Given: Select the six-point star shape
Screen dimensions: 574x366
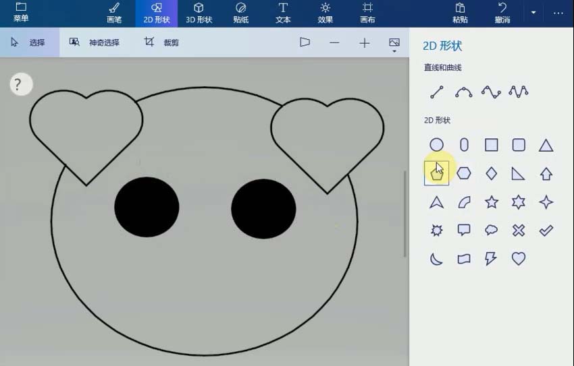Looking at the screenshot, I should (519, 202).
